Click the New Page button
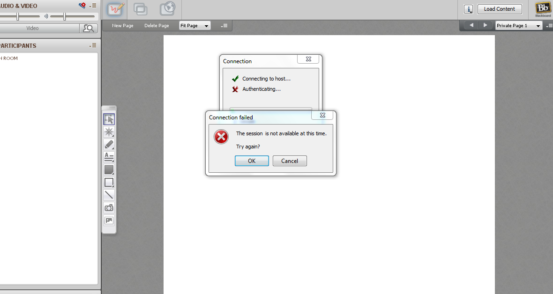This screenshot has height=294, width=553. click(123, 25)
